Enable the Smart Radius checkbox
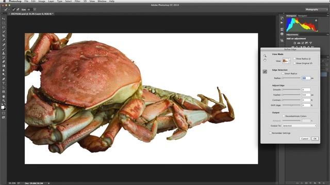 click(x=283, y=73)
